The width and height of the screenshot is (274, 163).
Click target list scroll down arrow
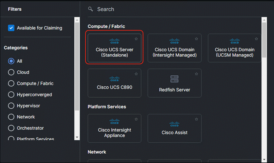pos(264,160)
